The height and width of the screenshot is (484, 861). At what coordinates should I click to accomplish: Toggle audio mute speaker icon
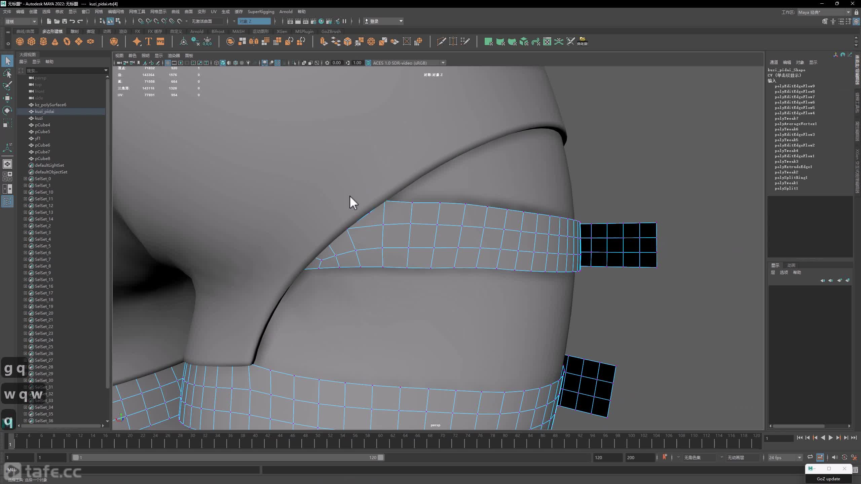pos(835,457)
